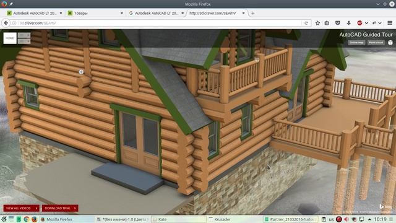Switch to Mozilla Firefox taskbar entry
This screenshot has height=223, width=396.
67,219
